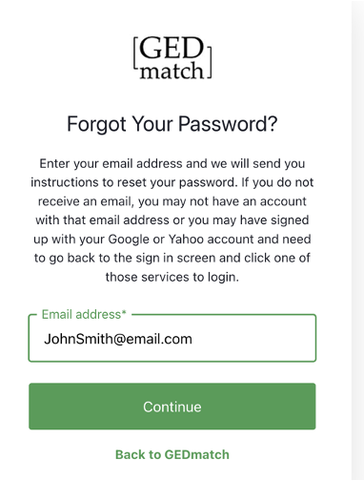
Task: Click the line starting Enter your email address
Action: [x=172, y=164]
